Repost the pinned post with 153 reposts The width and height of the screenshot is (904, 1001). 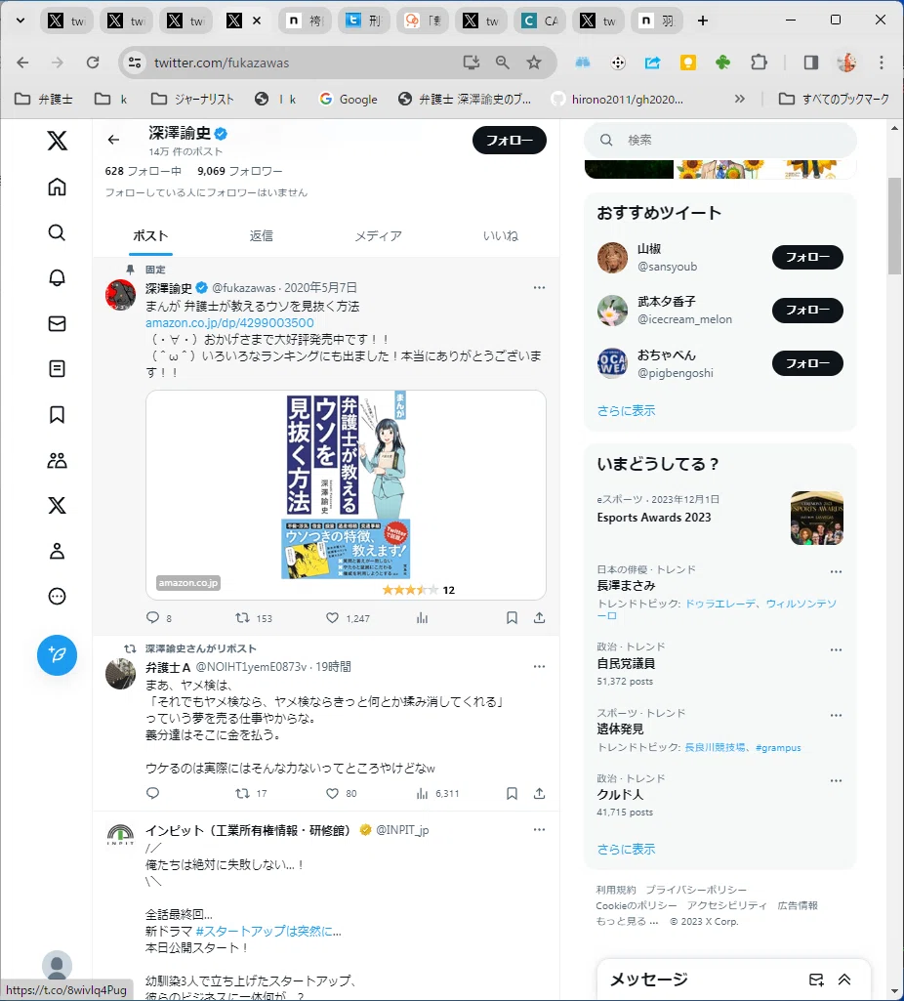[x=242, y=618]
